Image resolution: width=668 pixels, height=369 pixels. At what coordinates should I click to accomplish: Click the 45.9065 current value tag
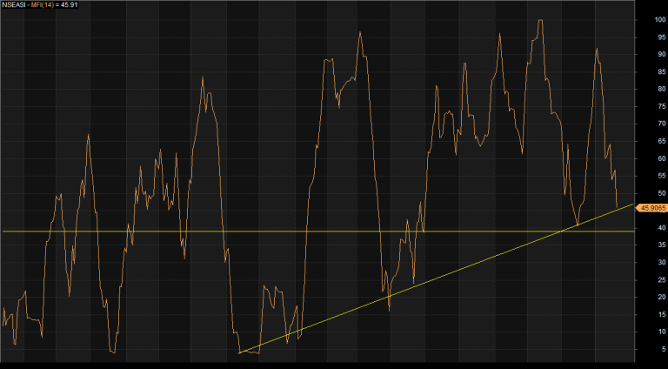652,208
